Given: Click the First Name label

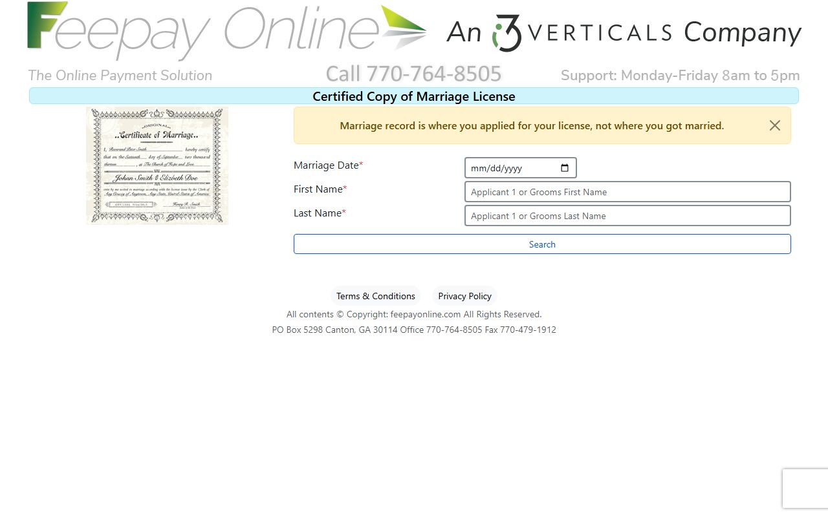Looking at the screenshot, I should click(x=320, y=189).
